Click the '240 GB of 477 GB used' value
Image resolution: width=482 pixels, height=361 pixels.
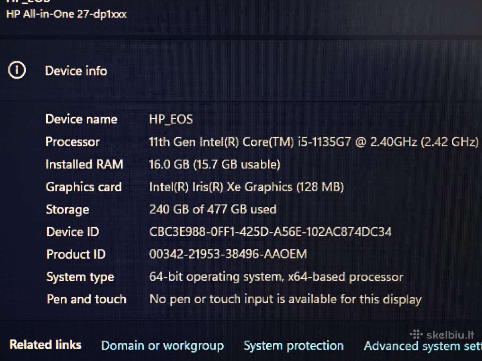(213, 209)
